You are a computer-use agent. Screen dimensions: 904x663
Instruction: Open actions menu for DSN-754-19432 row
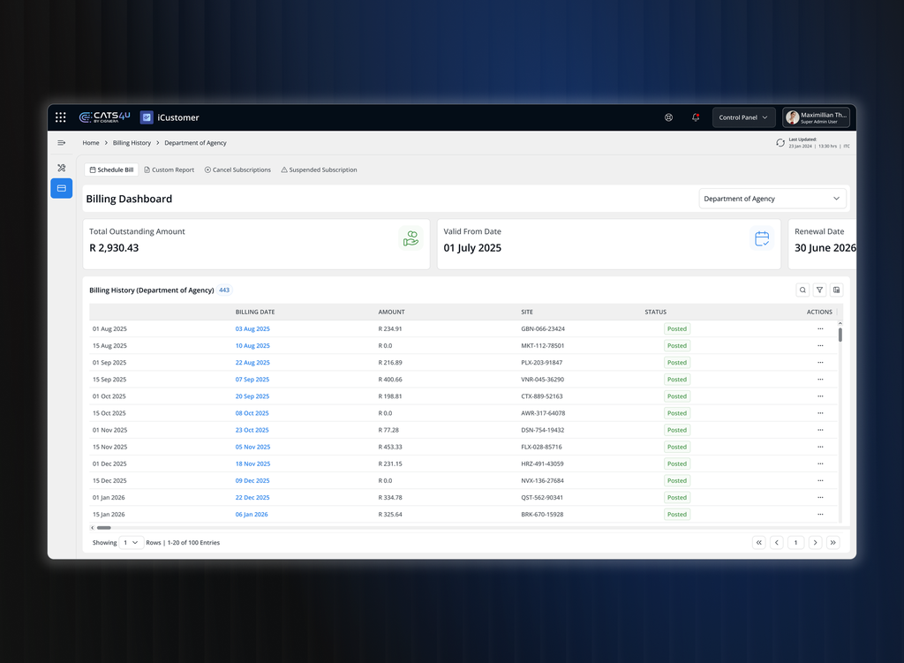(820, 430)
